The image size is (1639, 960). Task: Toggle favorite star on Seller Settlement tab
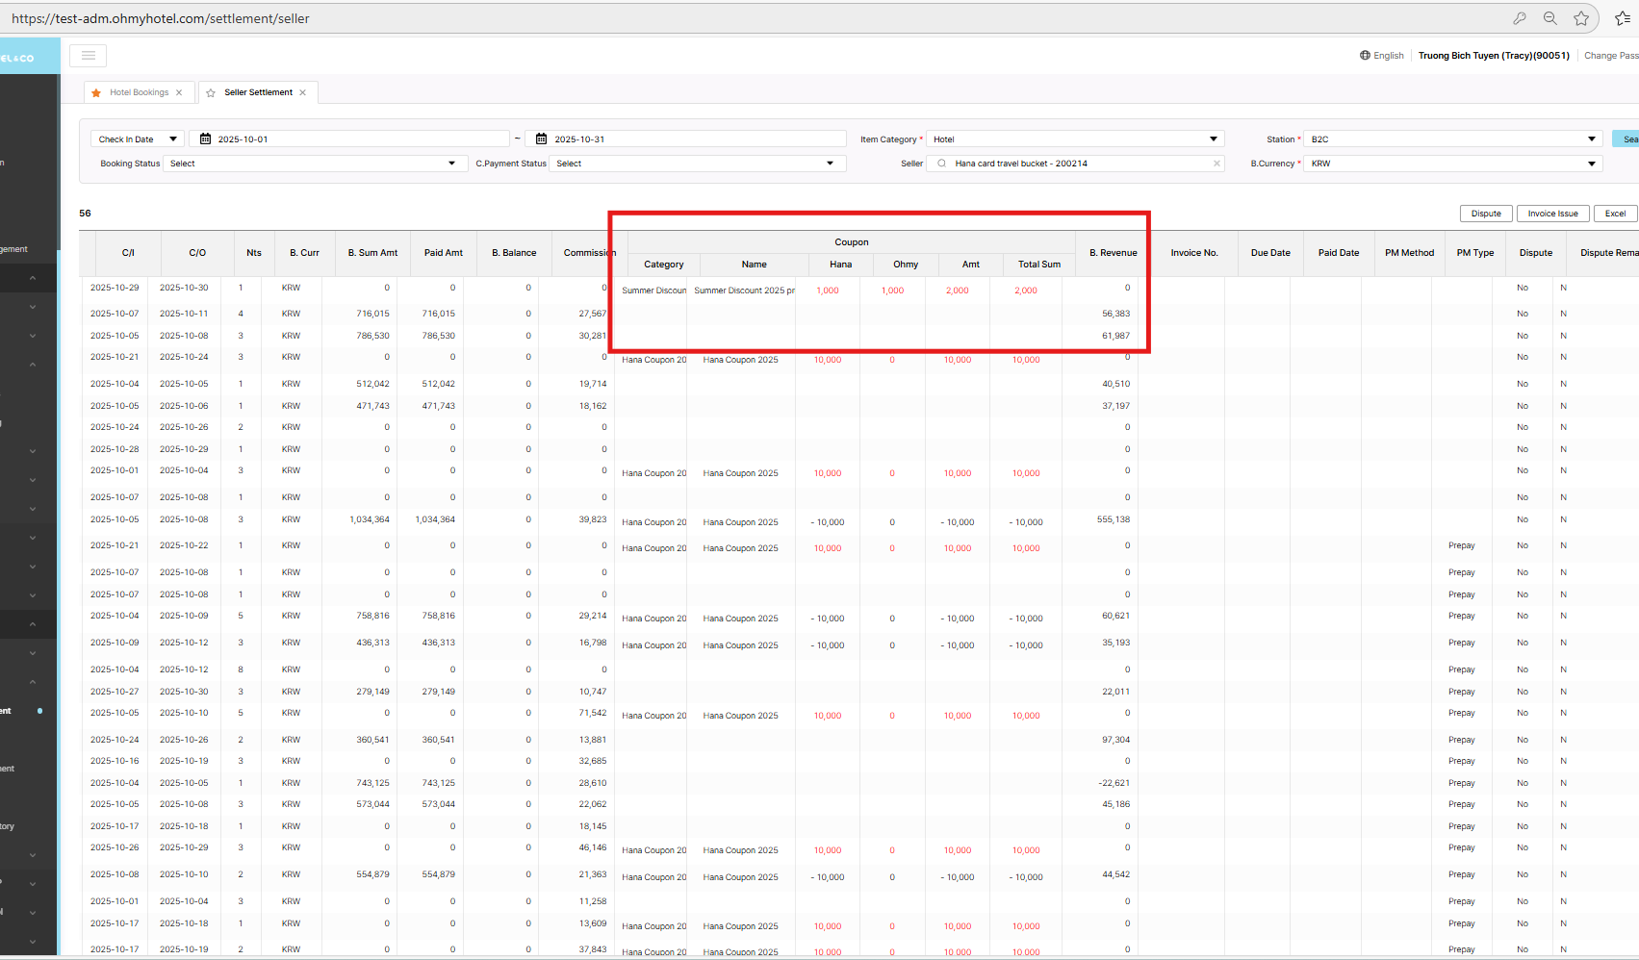(x=211, y=93)
